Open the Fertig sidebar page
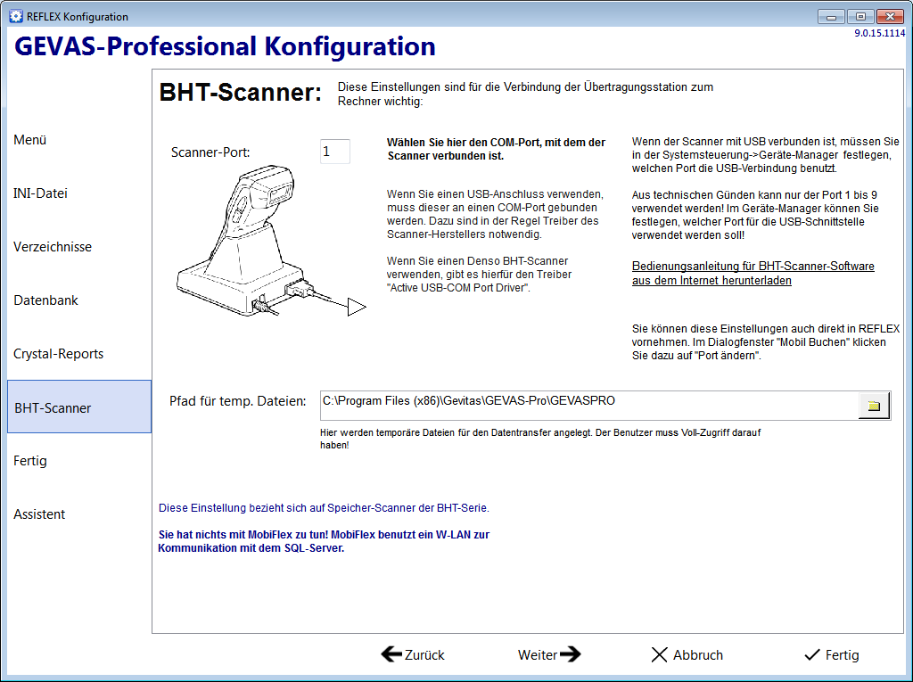Viewport: 913px width, 682px height. [30, 461]
